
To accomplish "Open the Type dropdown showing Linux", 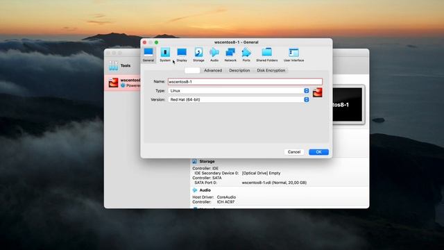I will click(x=239, y=91).
